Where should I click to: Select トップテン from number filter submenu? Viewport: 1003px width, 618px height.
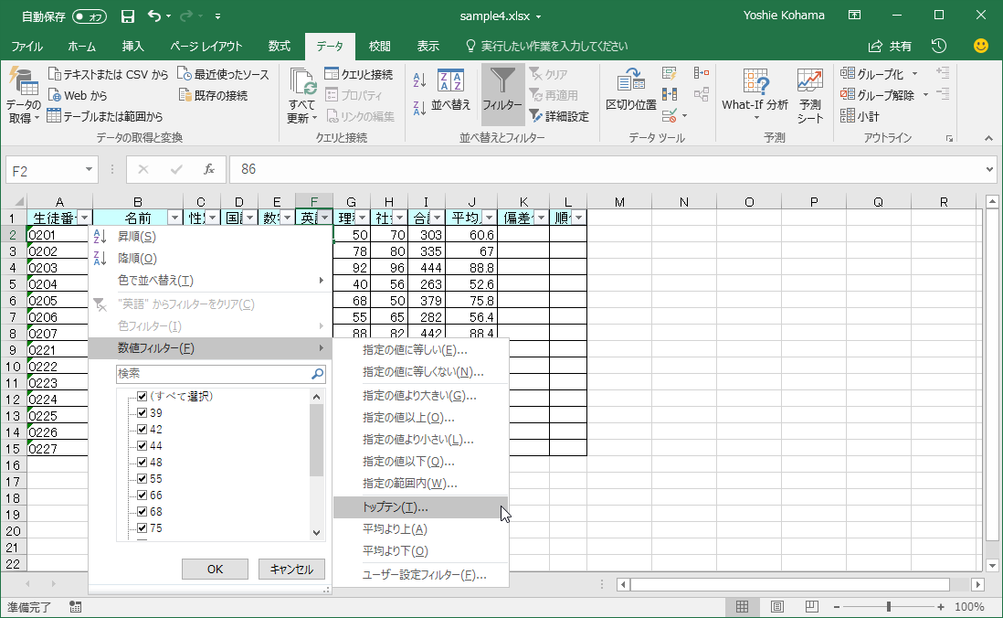(396, 507)
